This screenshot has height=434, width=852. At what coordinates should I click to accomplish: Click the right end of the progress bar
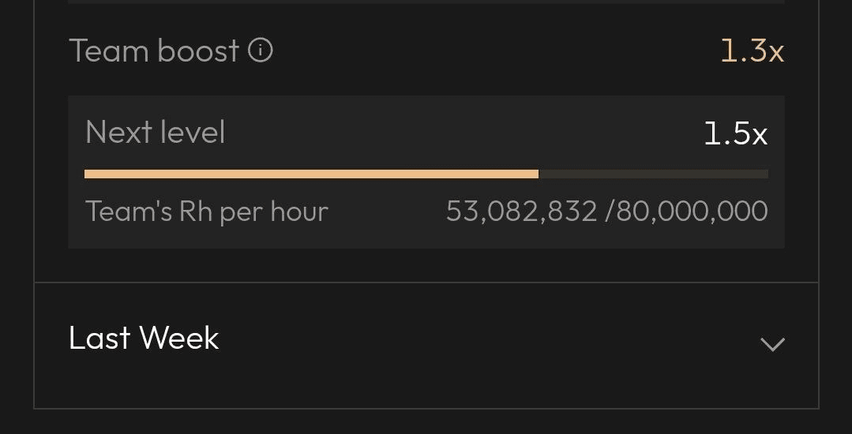764,174
